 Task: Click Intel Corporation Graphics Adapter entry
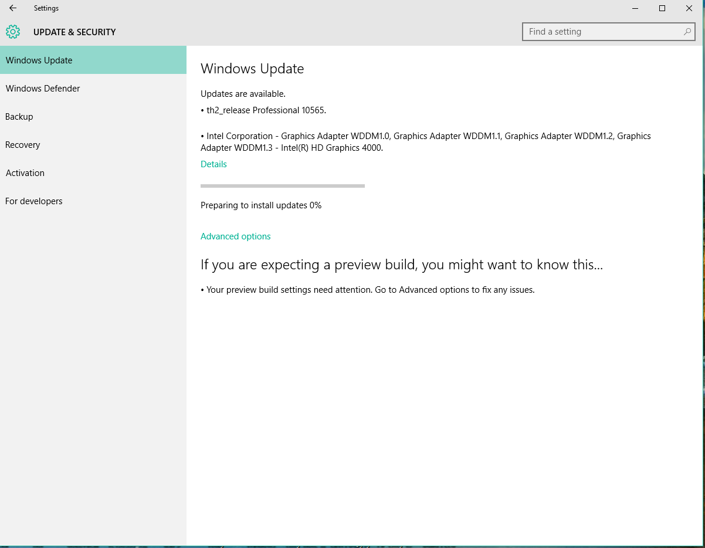click(426, 142)
